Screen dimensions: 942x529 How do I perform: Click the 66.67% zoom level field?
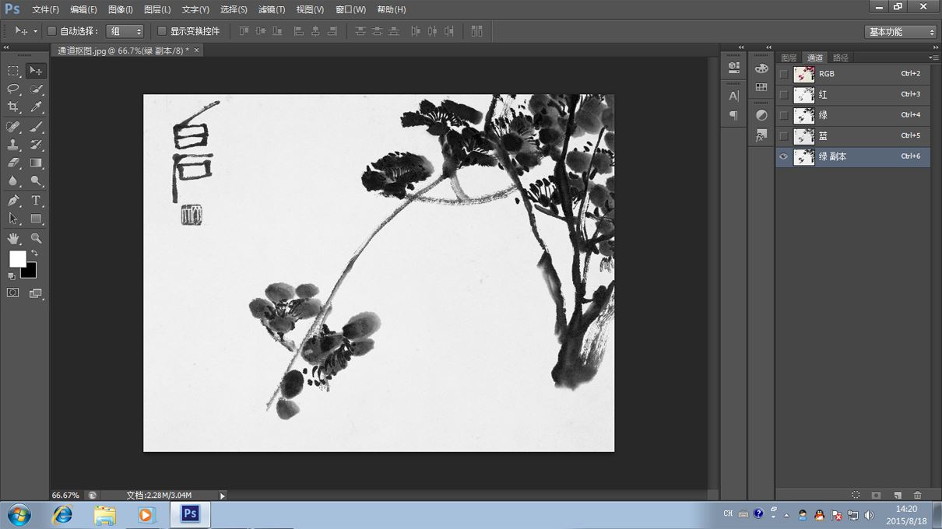tap(66, 496)
